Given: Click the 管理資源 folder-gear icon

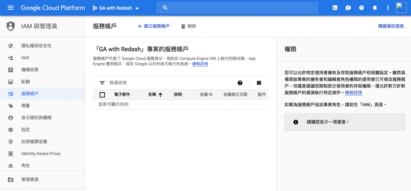Looking at the screenshot, I should [10, 180].
